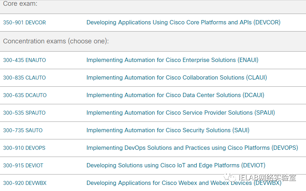Click the 300-735 SAUTO exam code
This screenshot has width=306, height=191.
23,130
